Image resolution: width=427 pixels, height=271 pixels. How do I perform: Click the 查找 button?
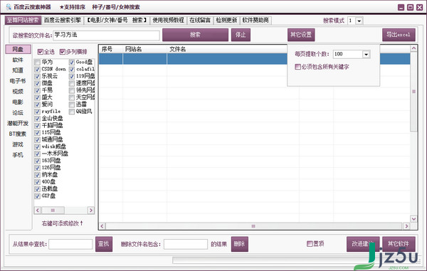(104, 244)
